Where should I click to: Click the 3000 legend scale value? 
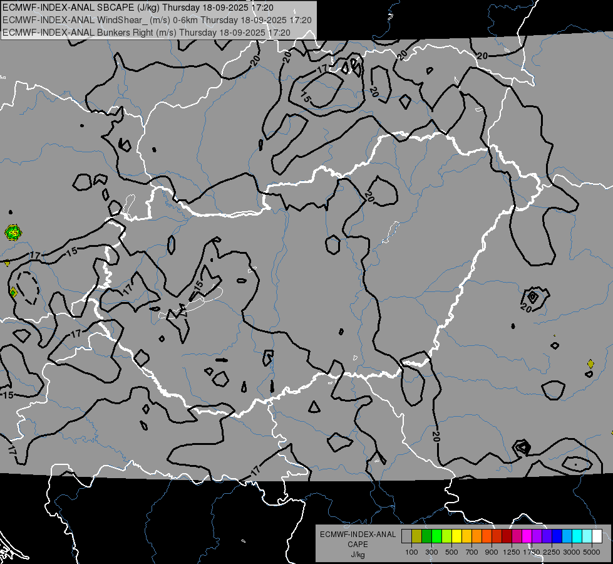[572, 552]
